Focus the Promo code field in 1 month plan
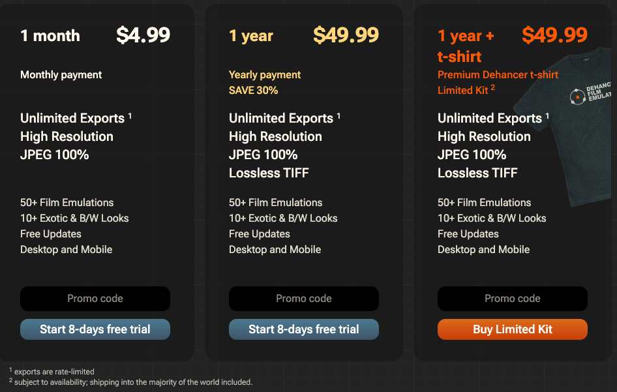The image size is (617, 392). pyautogui.click(x=95, y=299)
